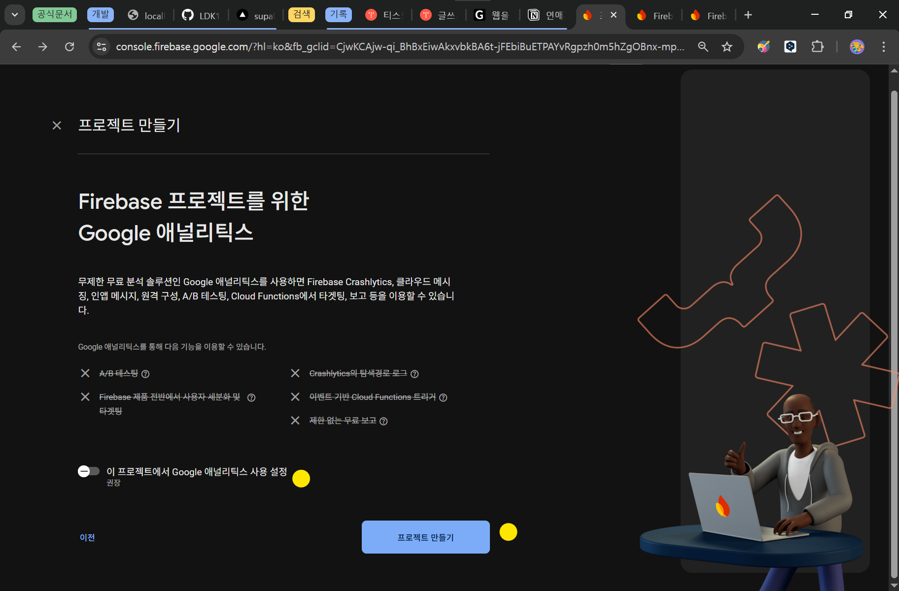
Task: Click the A/B 테스팅 feature text
Action: point(119,373)
